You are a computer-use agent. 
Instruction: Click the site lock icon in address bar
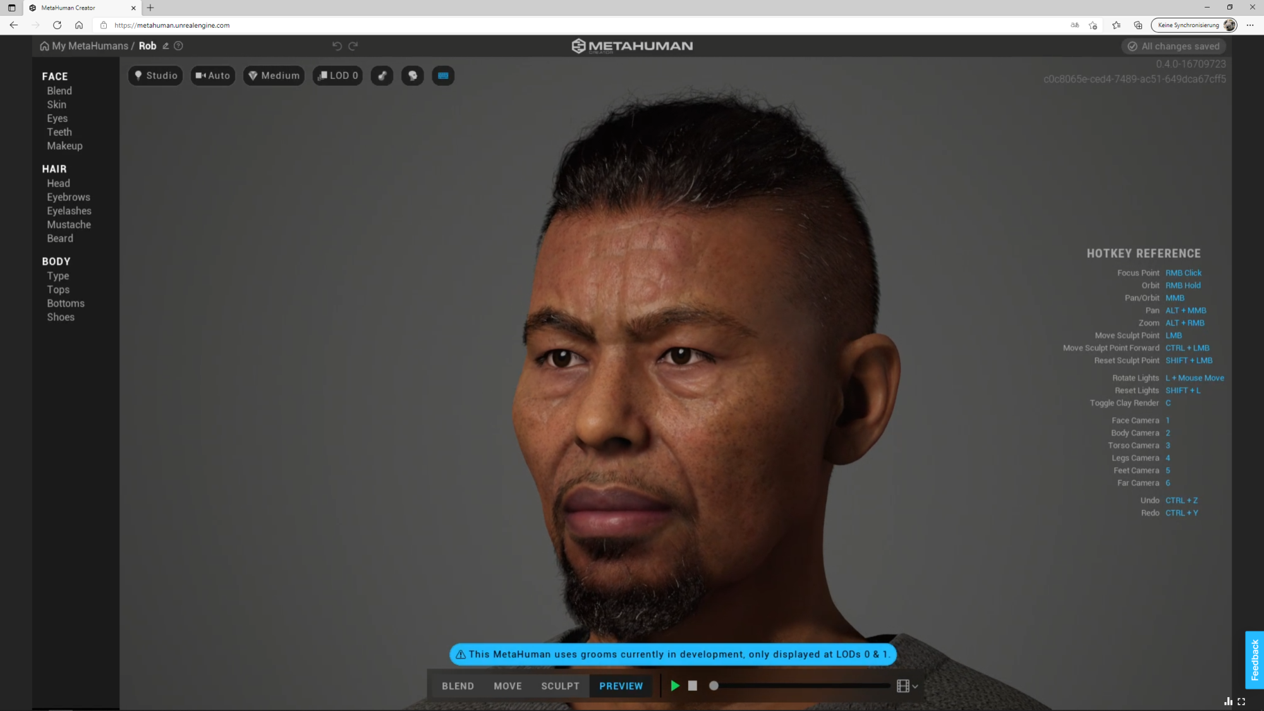[x=104, y=25]
